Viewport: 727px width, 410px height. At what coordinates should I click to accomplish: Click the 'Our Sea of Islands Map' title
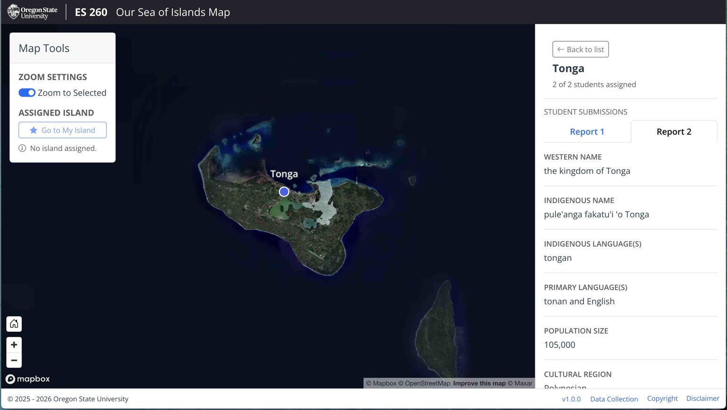tap(173, 12)
